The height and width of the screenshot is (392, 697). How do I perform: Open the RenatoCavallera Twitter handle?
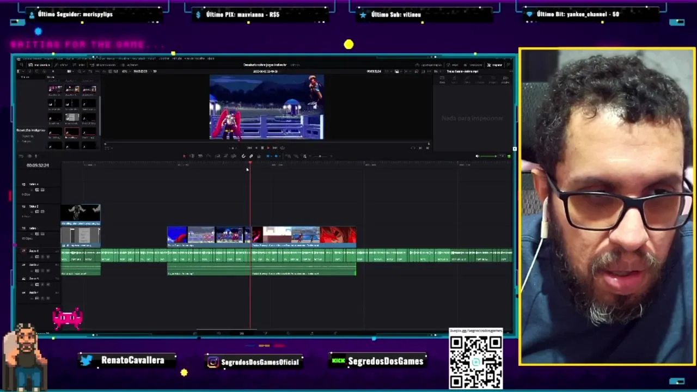point(132,360)
